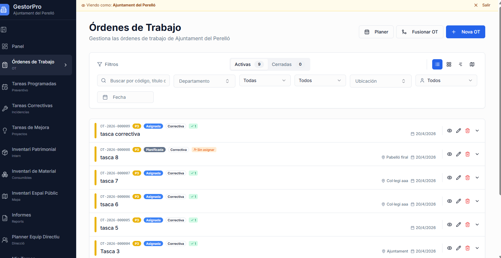Expand the Tasca 3 row chevron
The height and width of the screenshot is (258, 501).
point(477,248)
